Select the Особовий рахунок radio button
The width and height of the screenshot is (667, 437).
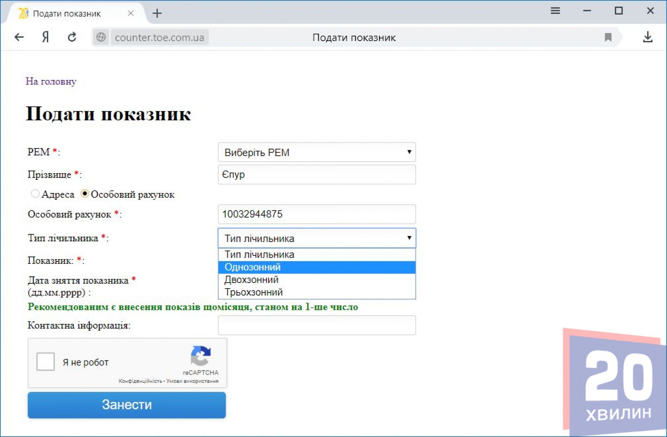click(84, 193)
